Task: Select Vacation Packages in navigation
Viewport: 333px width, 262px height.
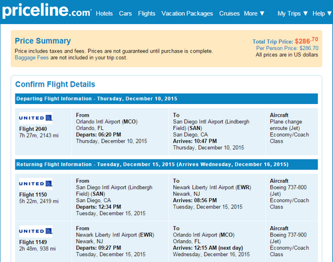Action: tap(187, 13)
